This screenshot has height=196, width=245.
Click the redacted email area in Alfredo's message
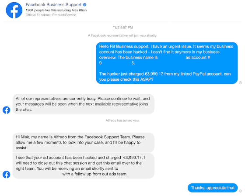click(39, 174)
